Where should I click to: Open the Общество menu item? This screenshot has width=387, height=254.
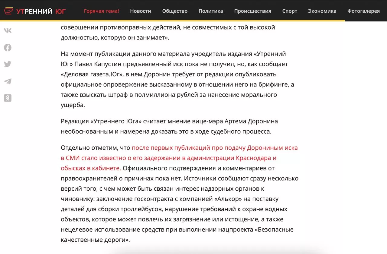click(175, 11)
